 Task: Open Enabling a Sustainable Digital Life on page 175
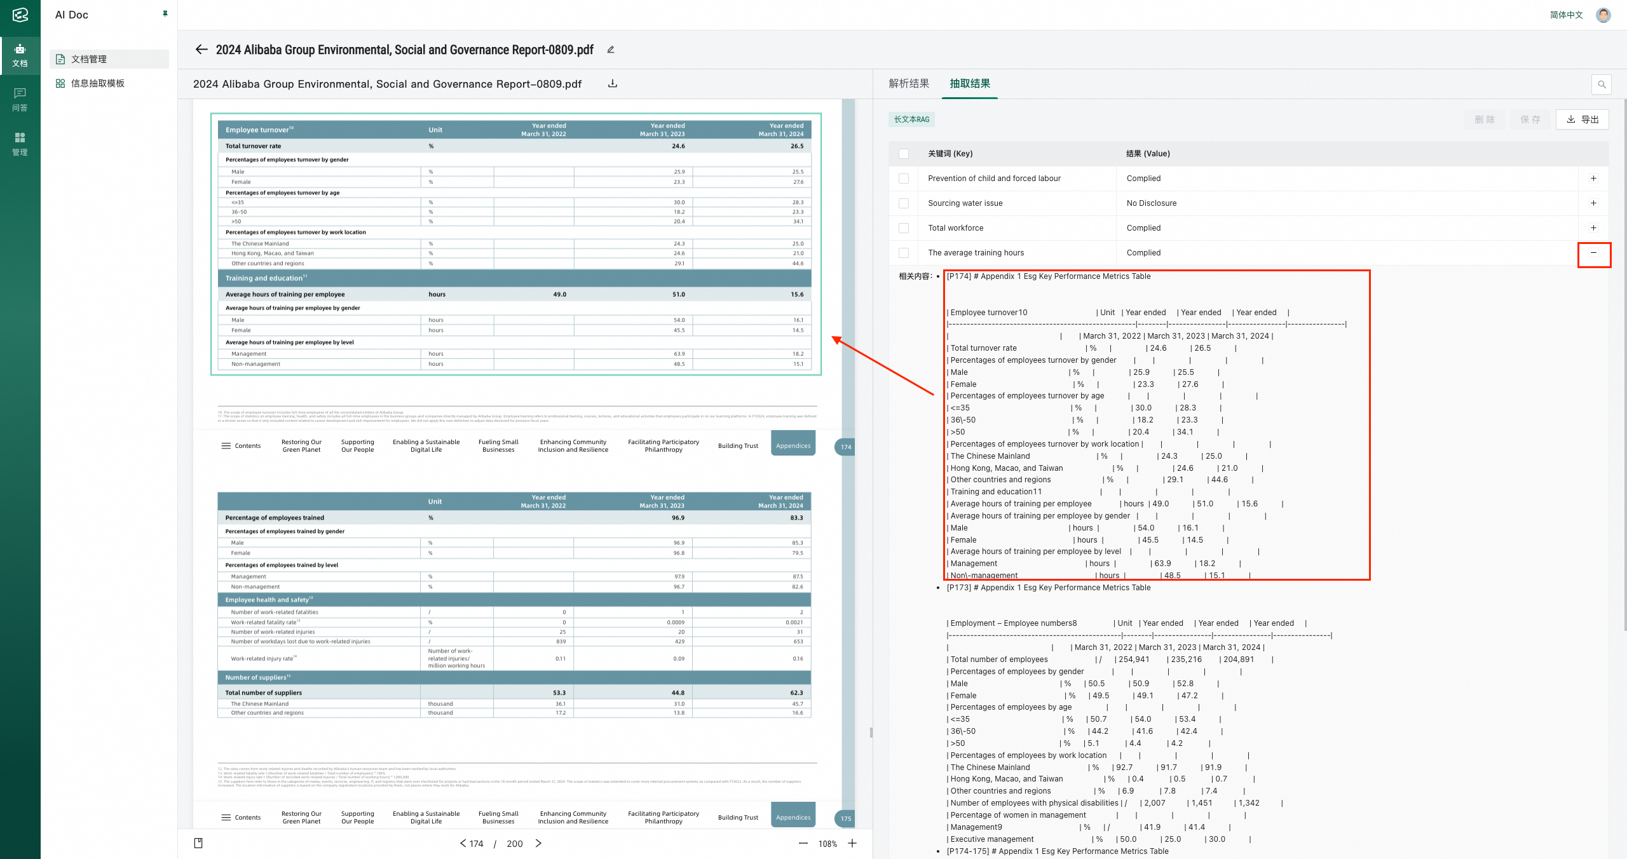pyautogui.click(x=426, y=817)
